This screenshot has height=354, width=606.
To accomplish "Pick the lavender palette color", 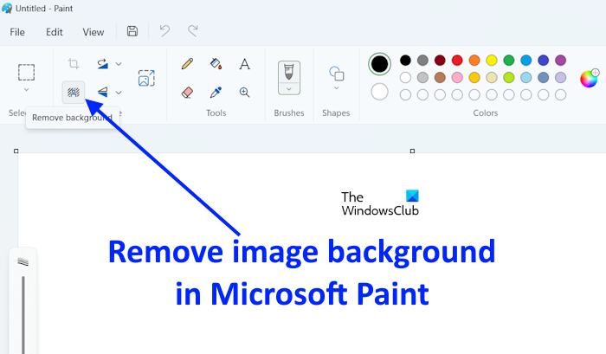I will coord(560,78).
